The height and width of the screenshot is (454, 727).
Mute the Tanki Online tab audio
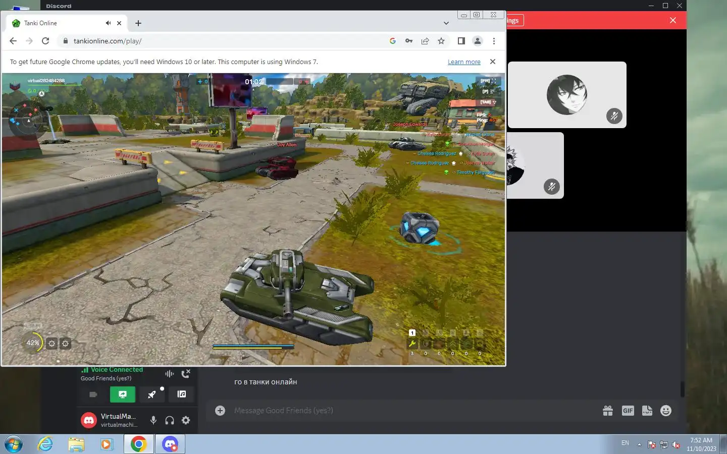point(108,23)
